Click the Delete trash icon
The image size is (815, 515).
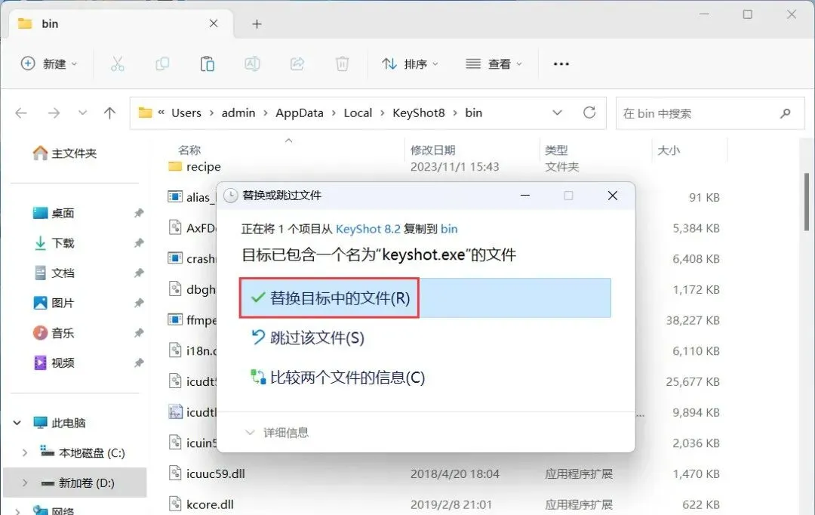pyautogui.click(x=342, y=64)
